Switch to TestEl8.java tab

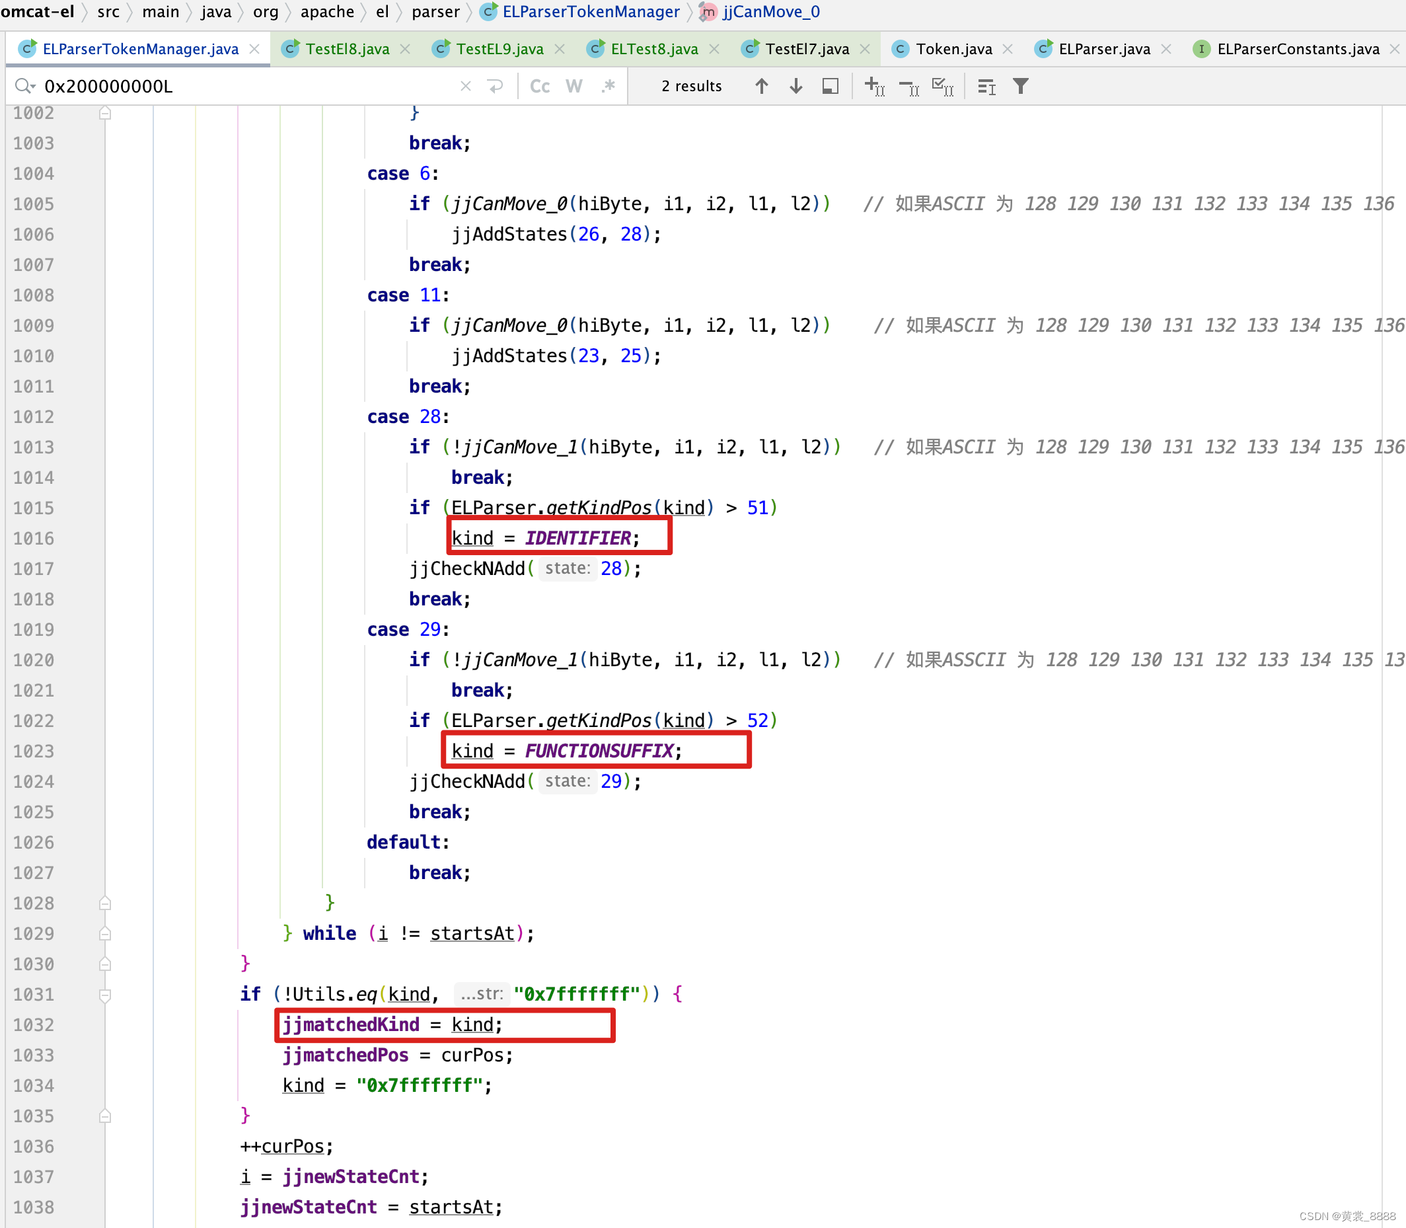tap(348, 50)
